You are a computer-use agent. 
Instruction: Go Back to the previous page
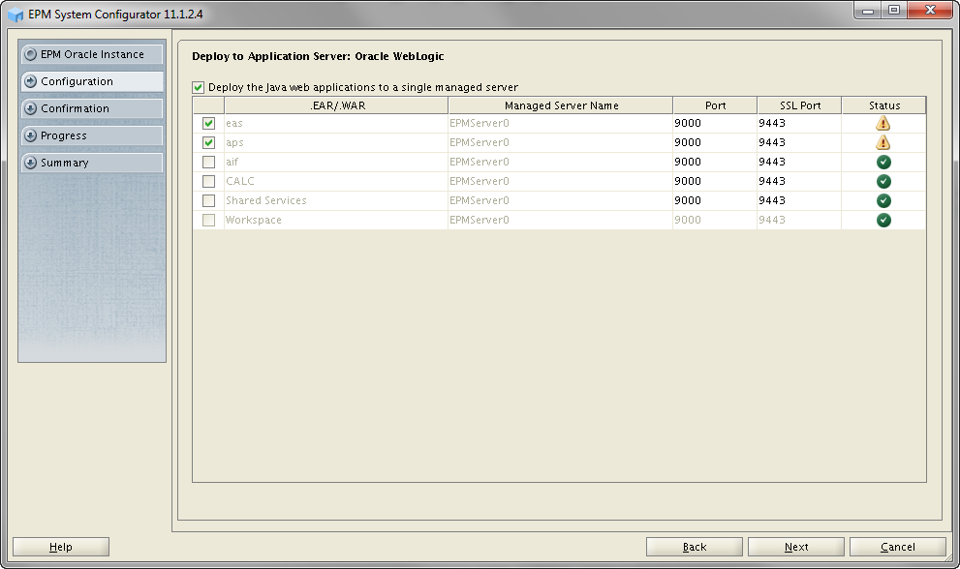pyautogui.click(x=695, y=547)
